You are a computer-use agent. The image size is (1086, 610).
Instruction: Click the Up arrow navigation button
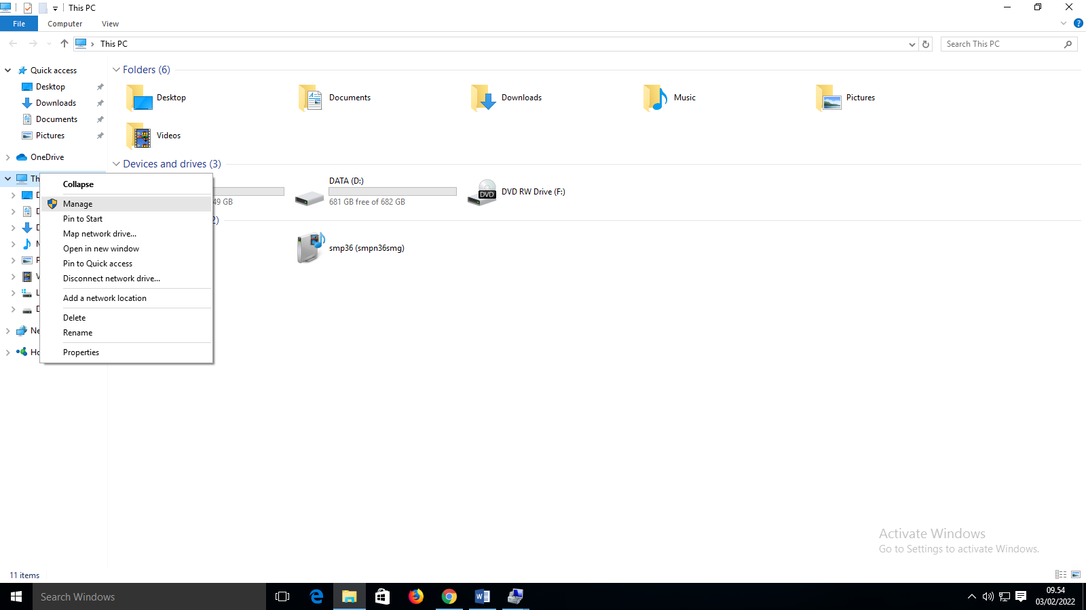64,44
